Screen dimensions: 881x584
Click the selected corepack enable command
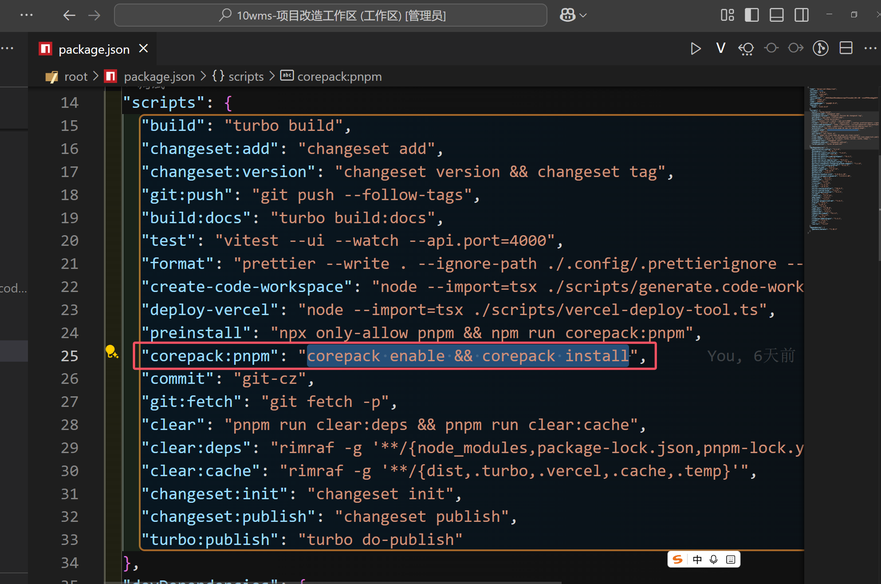tap(468, 356)
